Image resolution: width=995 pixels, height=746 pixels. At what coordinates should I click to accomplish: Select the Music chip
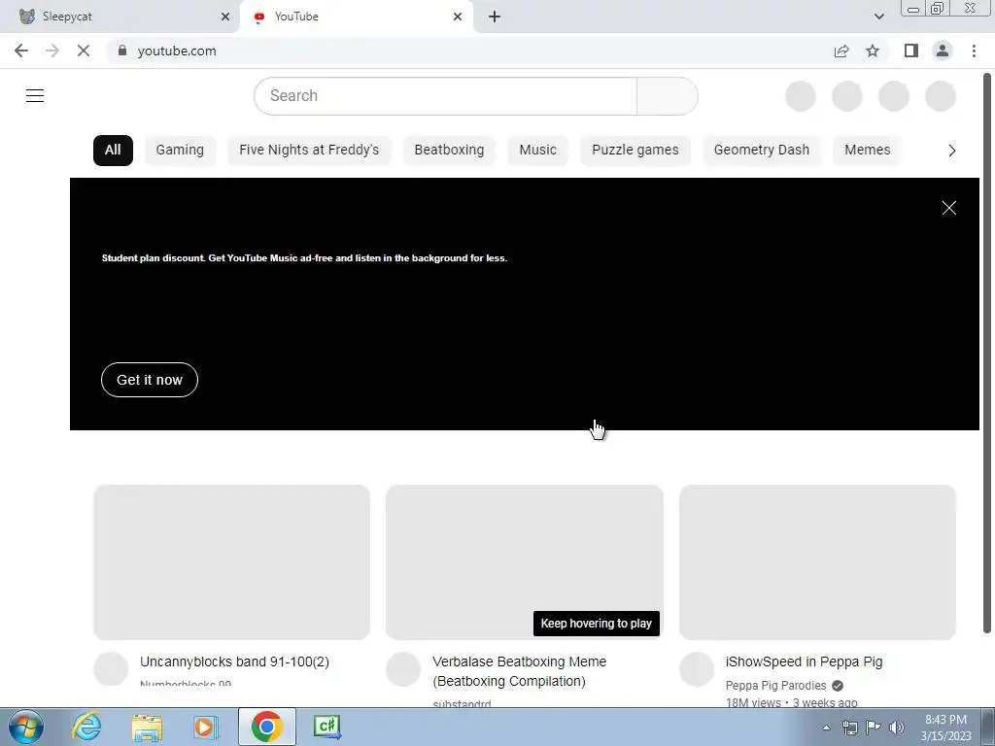click(537, 151)
